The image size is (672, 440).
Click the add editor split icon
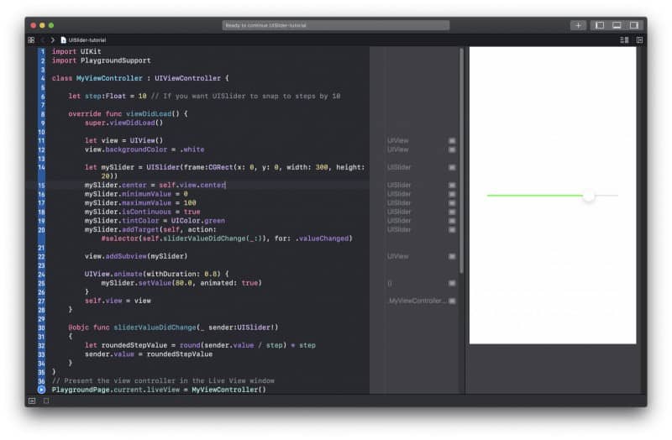pyautogui.click(x=639, y=39)
